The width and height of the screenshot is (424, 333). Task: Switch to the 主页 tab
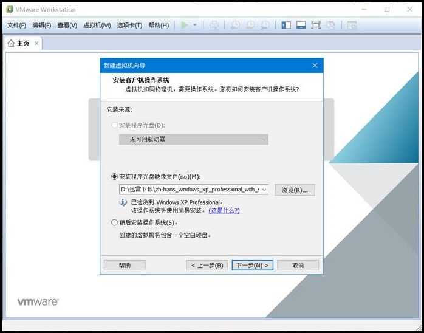coord(23,43)
